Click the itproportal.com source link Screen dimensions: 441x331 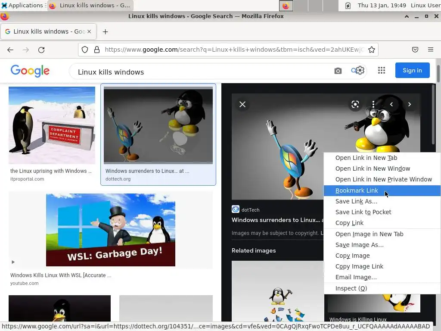point(27,179)
